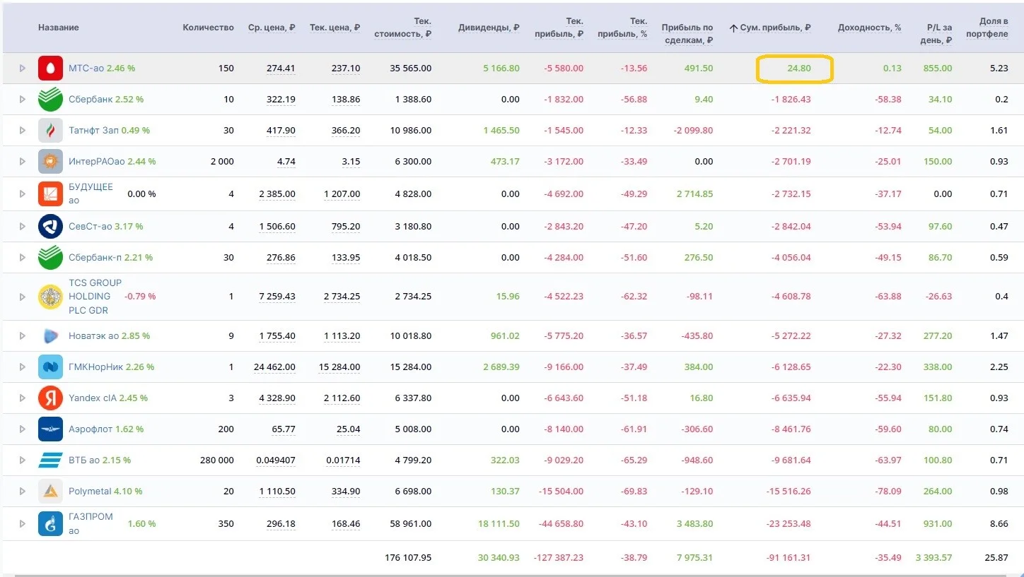Open the ГМКНорНик stock link
This screenshot has width=1024, height=577.
point(95,367)
